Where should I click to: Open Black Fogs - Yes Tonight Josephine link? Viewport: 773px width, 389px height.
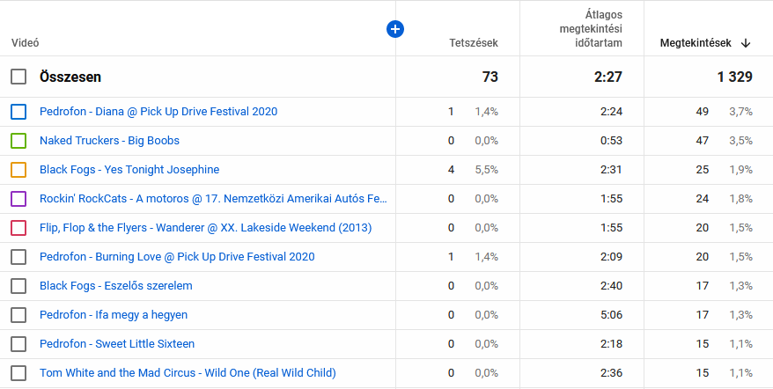click(129, 170)
